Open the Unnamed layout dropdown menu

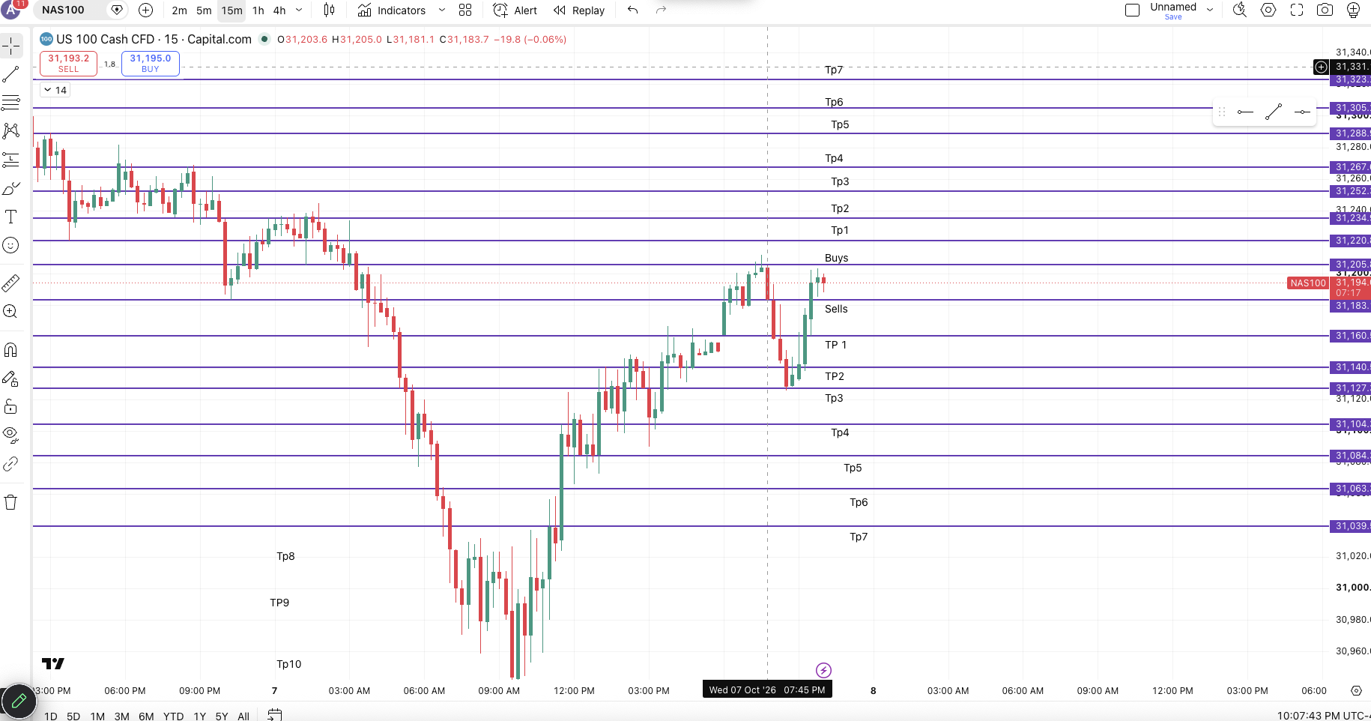coord(1210,10)
